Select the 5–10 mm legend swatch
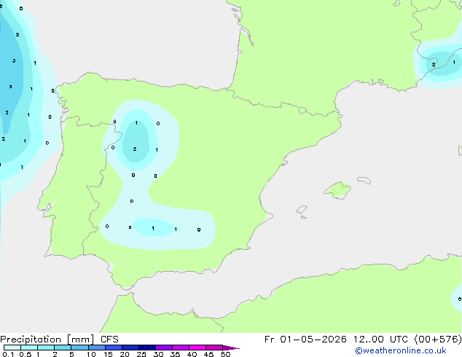 [x=79, y=348]
